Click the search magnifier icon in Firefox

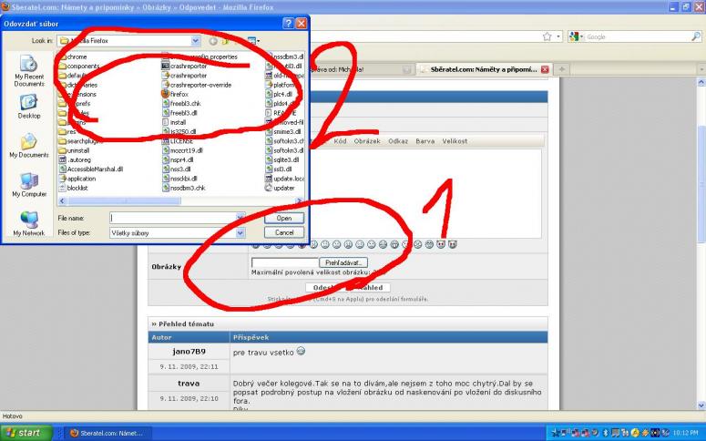(696, 37)
